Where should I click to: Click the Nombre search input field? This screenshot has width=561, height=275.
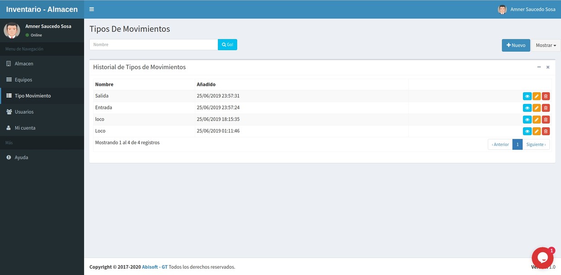pyautogui.click(x=153, y=45)
